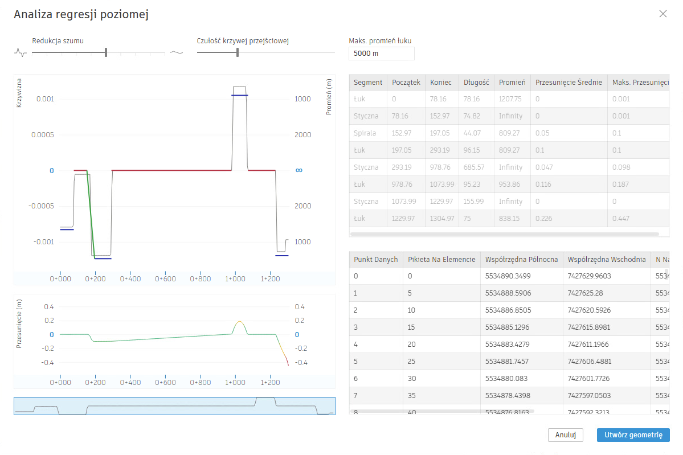This screenshot has height=455, width=683.
Task: Click the Anuluj button
Action: click(566, 435)
